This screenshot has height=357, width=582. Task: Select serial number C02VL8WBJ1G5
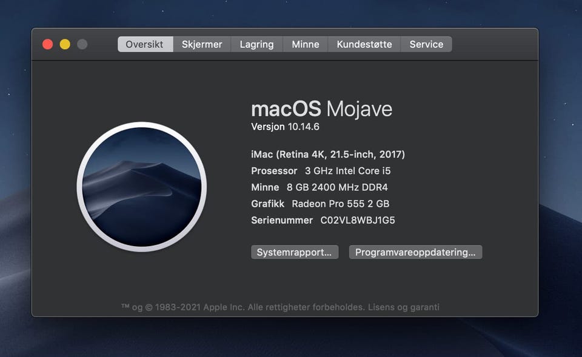358,220
